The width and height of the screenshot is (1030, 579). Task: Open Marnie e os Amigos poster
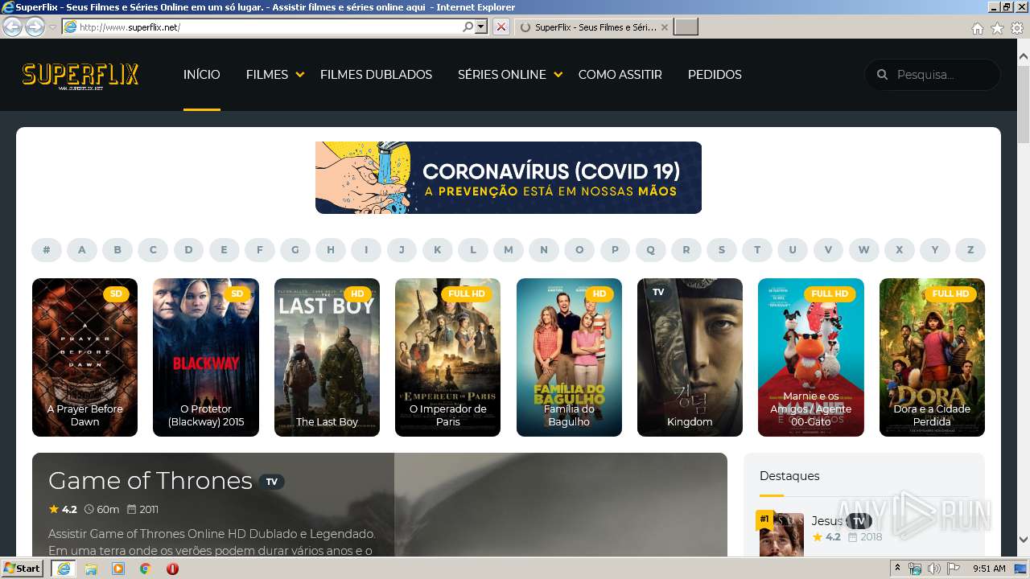[811, 357]
